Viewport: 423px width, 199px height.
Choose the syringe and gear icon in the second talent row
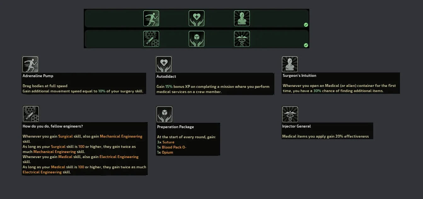tap(151, 39)
